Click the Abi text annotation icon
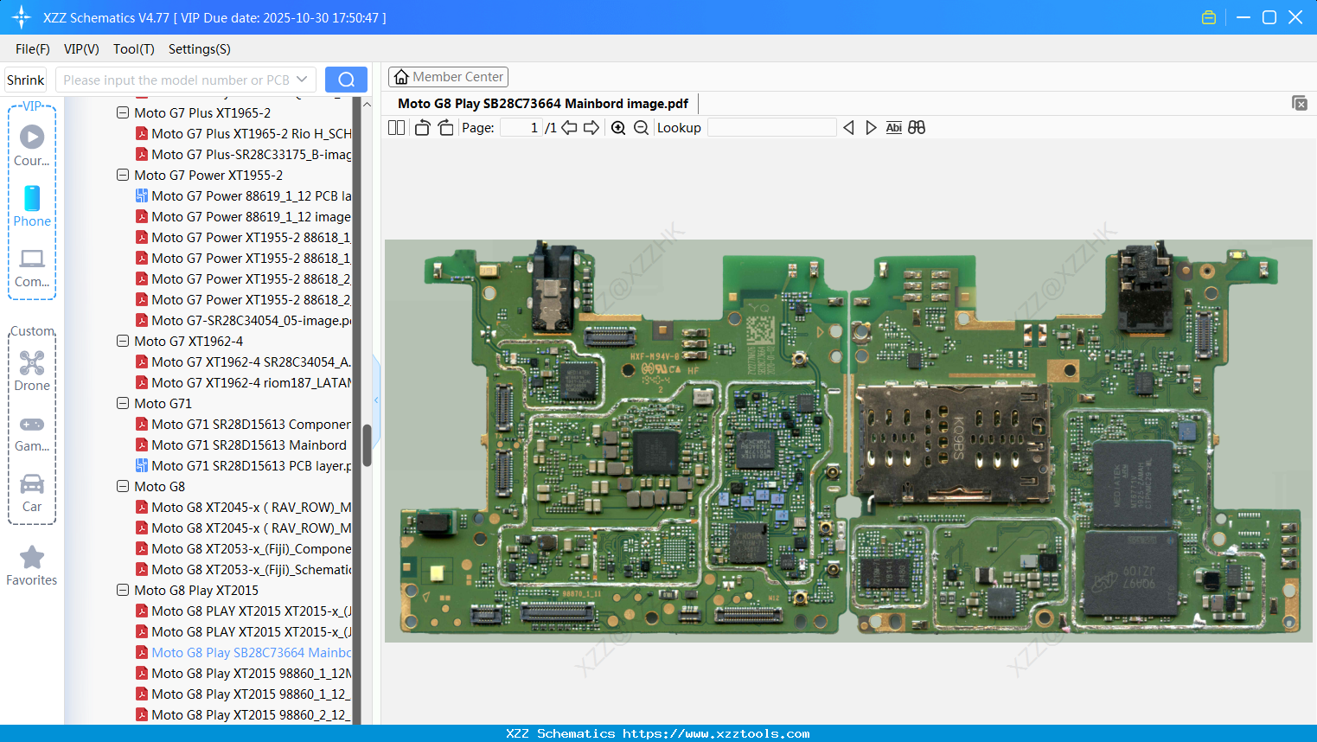 click(x=893, y=127)
